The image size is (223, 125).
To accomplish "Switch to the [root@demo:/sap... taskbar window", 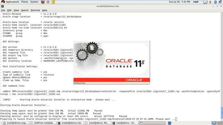I will coord(15,123).
